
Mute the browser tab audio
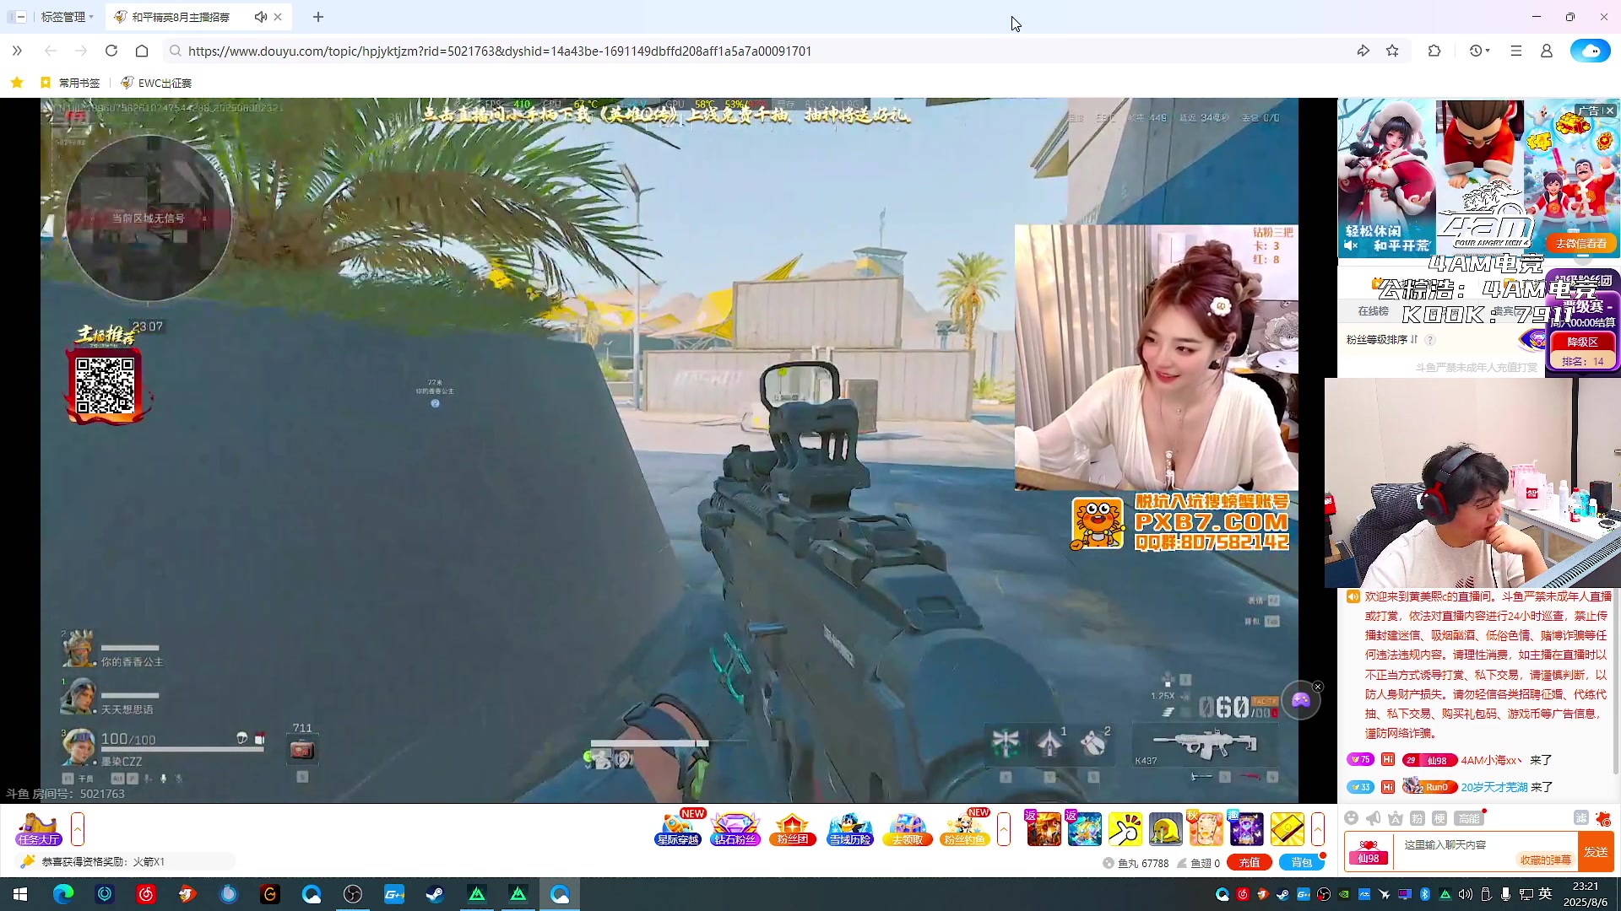pos(261,17)
